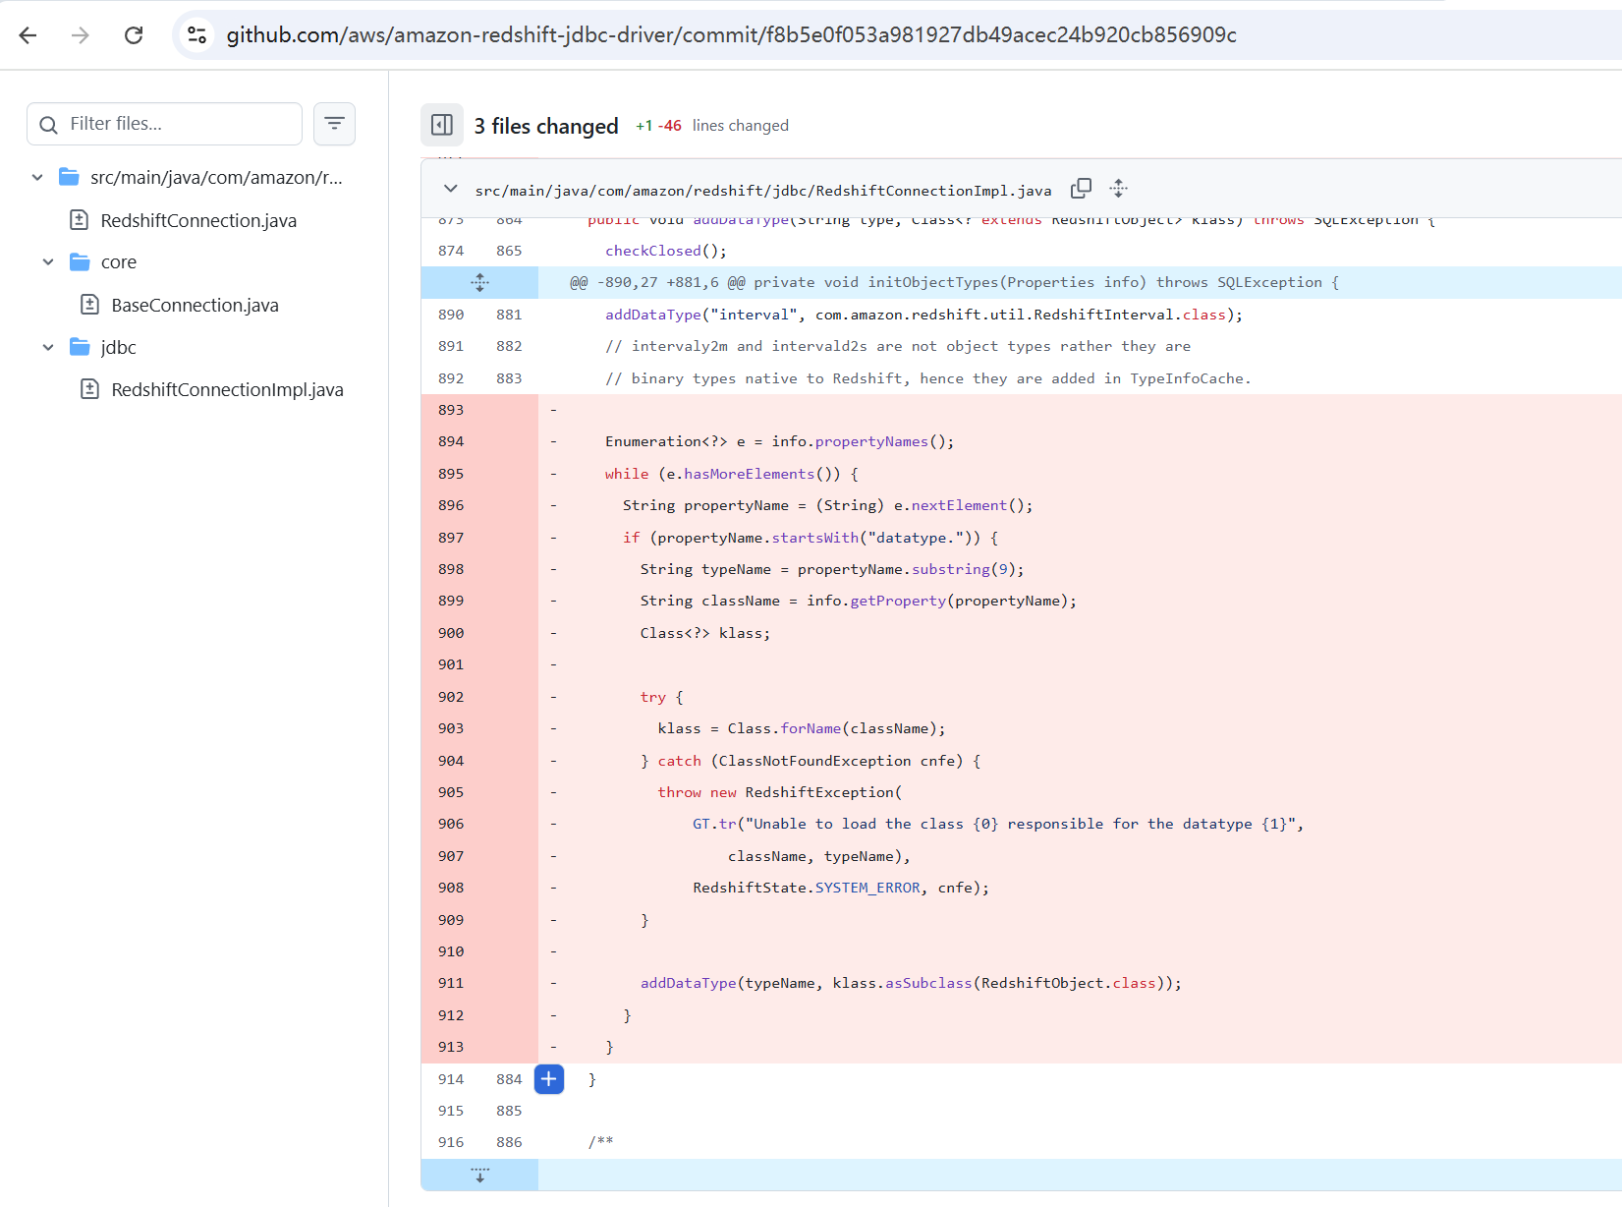The image size is (1622, 1207).
Task: Toggle the file tree sidebar
Action: coord(442,125)
